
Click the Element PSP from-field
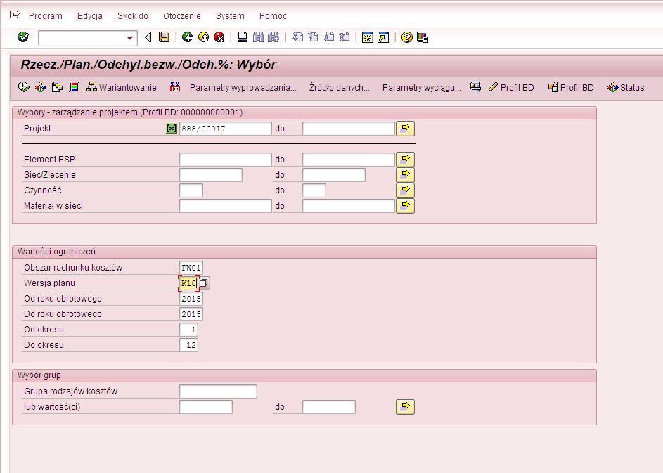click(226, 160)
